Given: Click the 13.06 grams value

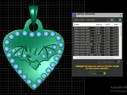Looking at the screenshot, I should (98, 41).
